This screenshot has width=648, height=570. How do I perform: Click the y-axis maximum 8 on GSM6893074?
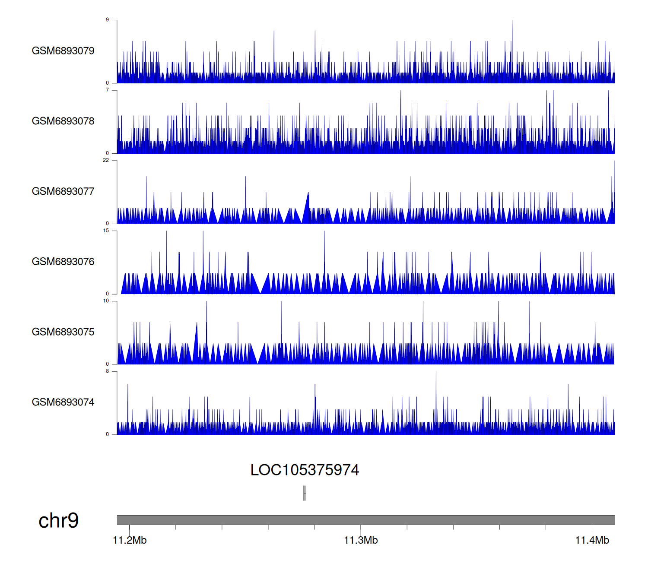[x=107, y=371]
